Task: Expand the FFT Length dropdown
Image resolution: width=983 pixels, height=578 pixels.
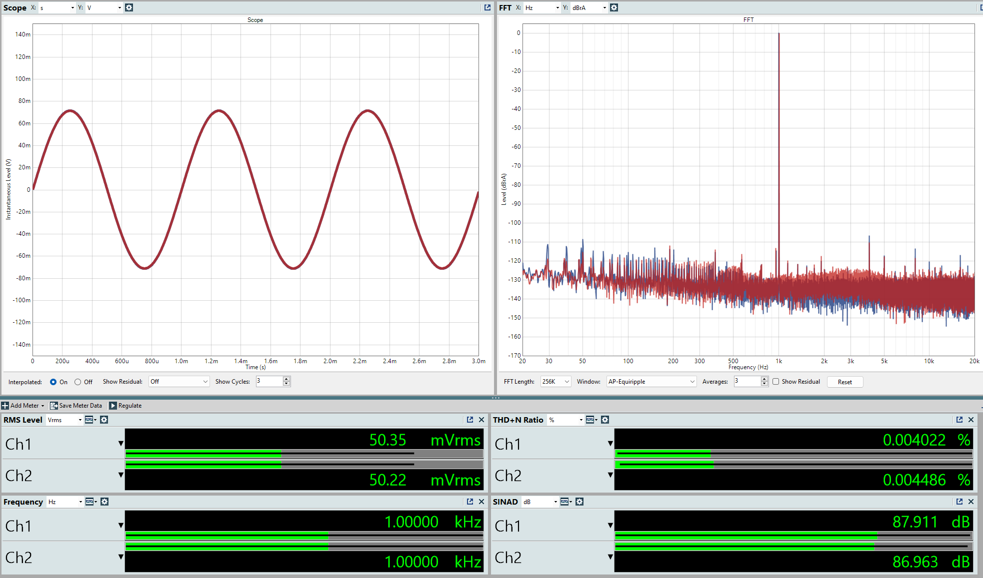Action: click(555, 382)
